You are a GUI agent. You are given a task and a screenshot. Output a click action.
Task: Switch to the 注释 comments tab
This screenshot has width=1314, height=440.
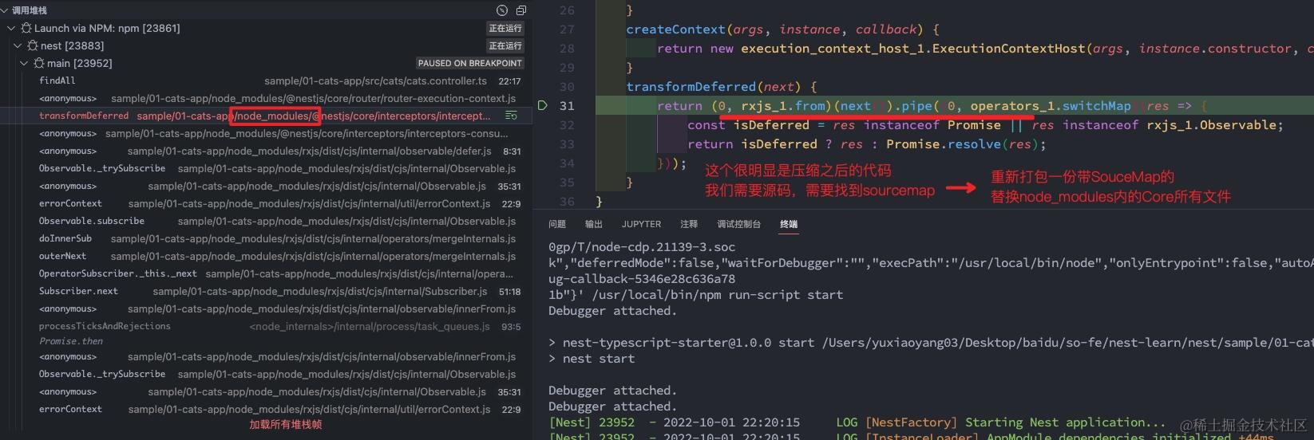[x=689, y=224]
